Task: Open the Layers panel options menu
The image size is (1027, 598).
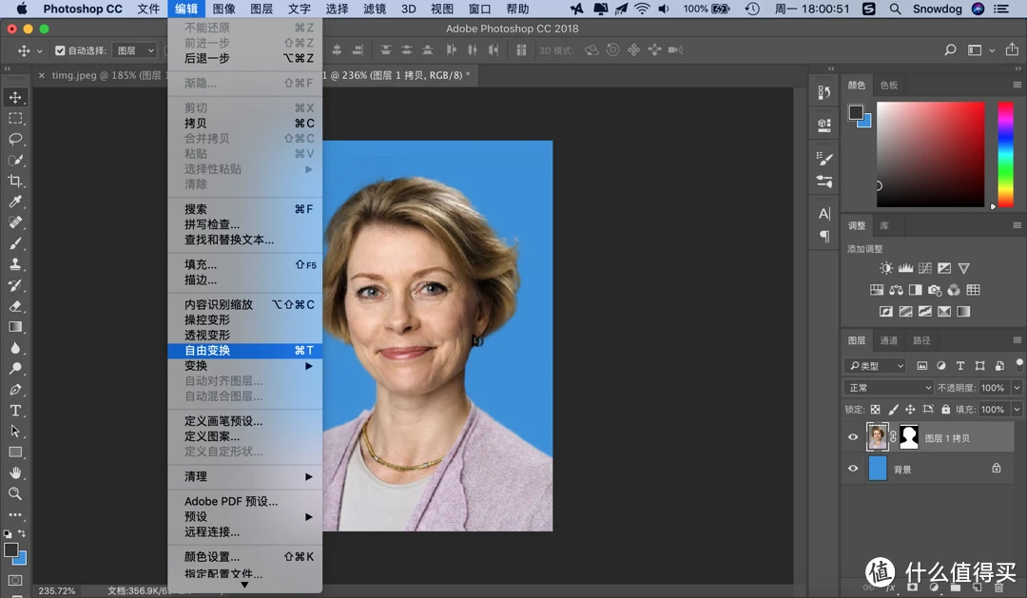Action: pos(1017,340)
